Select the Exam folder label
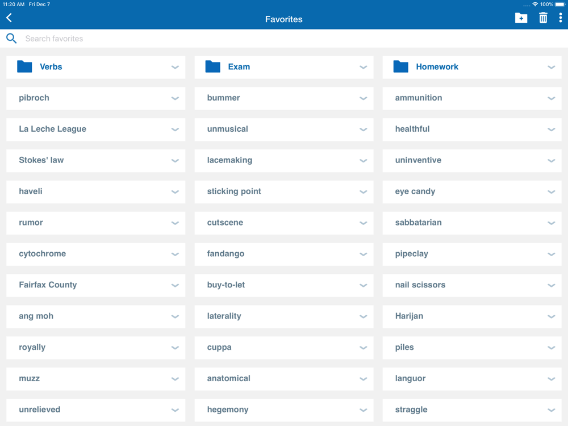The image size is (568, 426). [x=239, y=66]
